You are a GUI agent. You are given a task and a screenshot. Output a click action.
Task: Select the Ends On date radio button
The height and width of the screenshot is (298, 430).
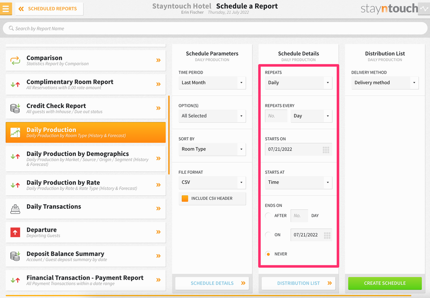pos(268,234)
